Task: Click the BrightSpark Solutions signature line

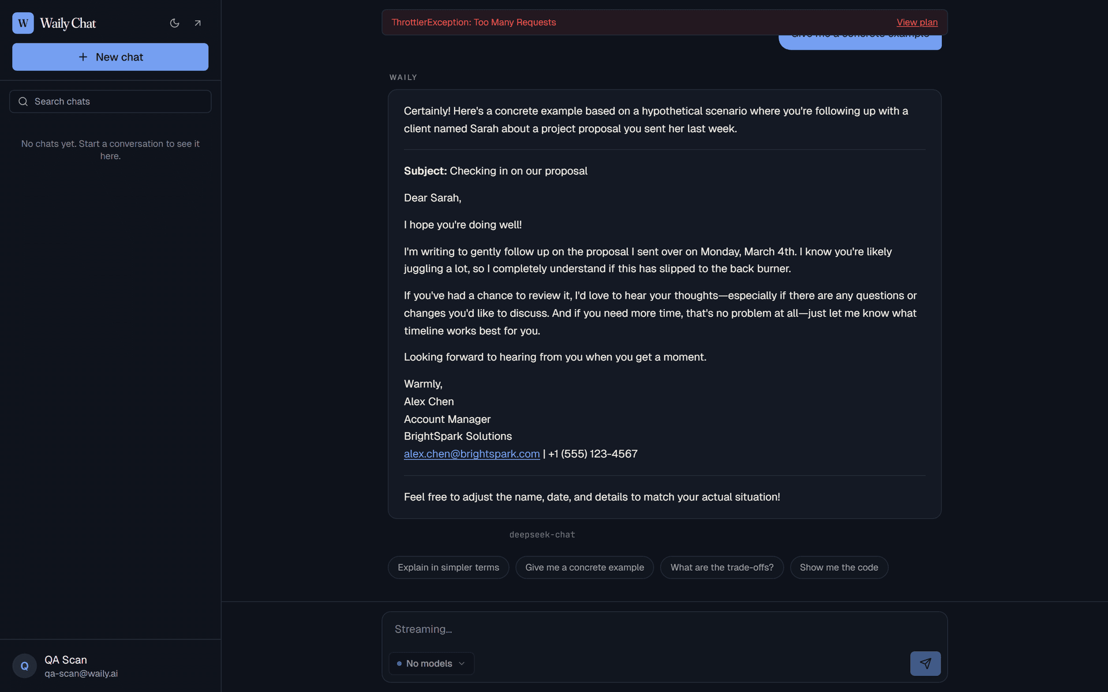Action: click(x=458, y=436)
